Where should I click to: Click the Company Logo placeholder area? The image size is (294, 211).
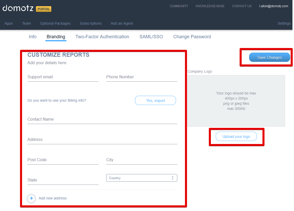(236, 101)
